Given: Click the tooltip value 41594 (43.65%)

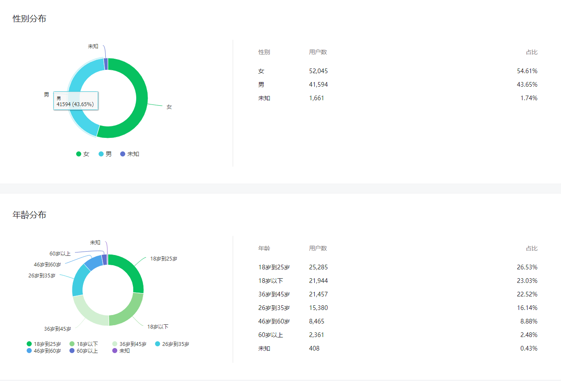Looking at the screenshot, I should pos(75,104).
